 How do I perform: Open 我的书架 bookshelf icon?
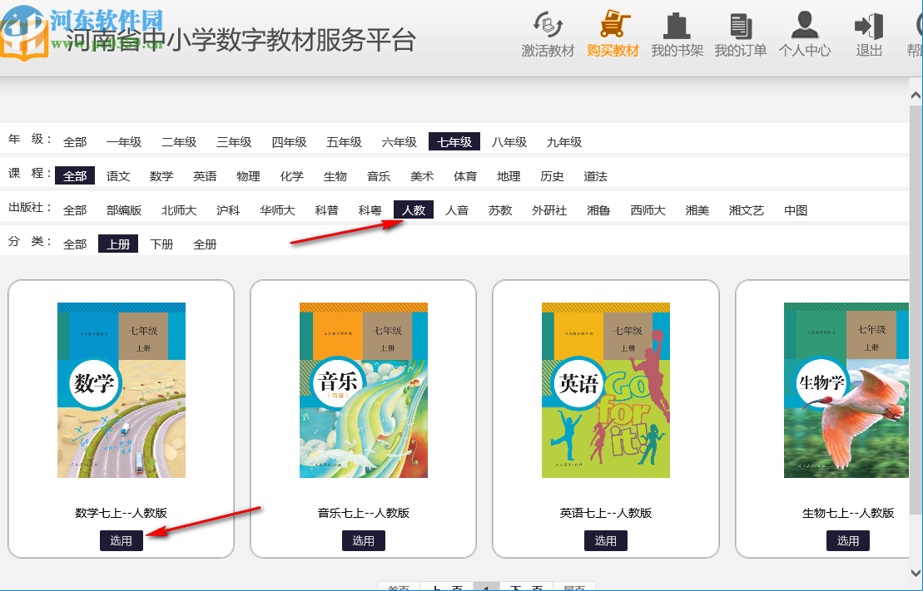677,32
